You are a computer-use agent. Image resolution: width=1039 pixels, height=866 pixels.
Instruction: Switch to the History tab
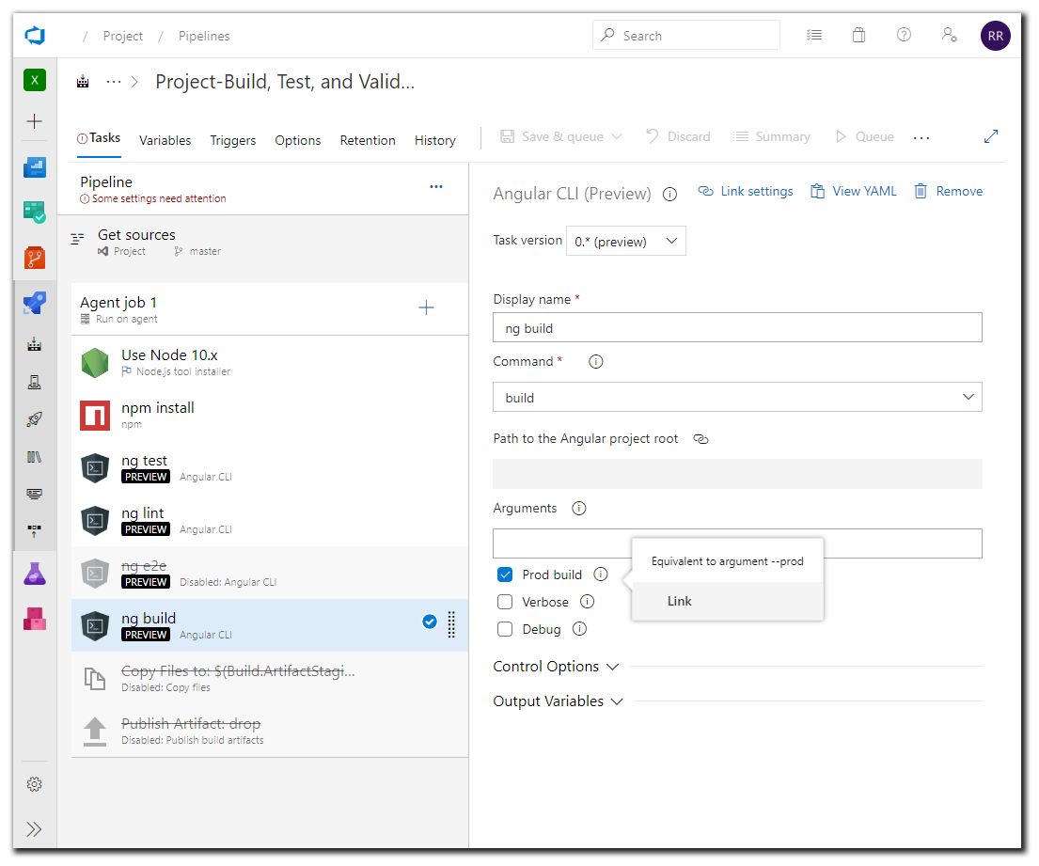[x=435, y=140]
